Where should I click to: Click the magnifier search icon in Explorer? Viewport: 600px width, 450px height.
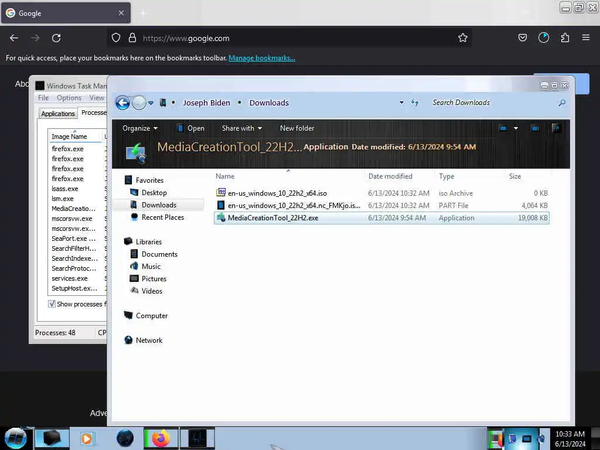562,103
